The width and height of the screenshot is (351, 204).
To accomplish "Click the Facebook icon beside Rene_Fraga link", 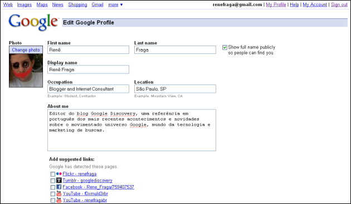I will tap(59, 187).
